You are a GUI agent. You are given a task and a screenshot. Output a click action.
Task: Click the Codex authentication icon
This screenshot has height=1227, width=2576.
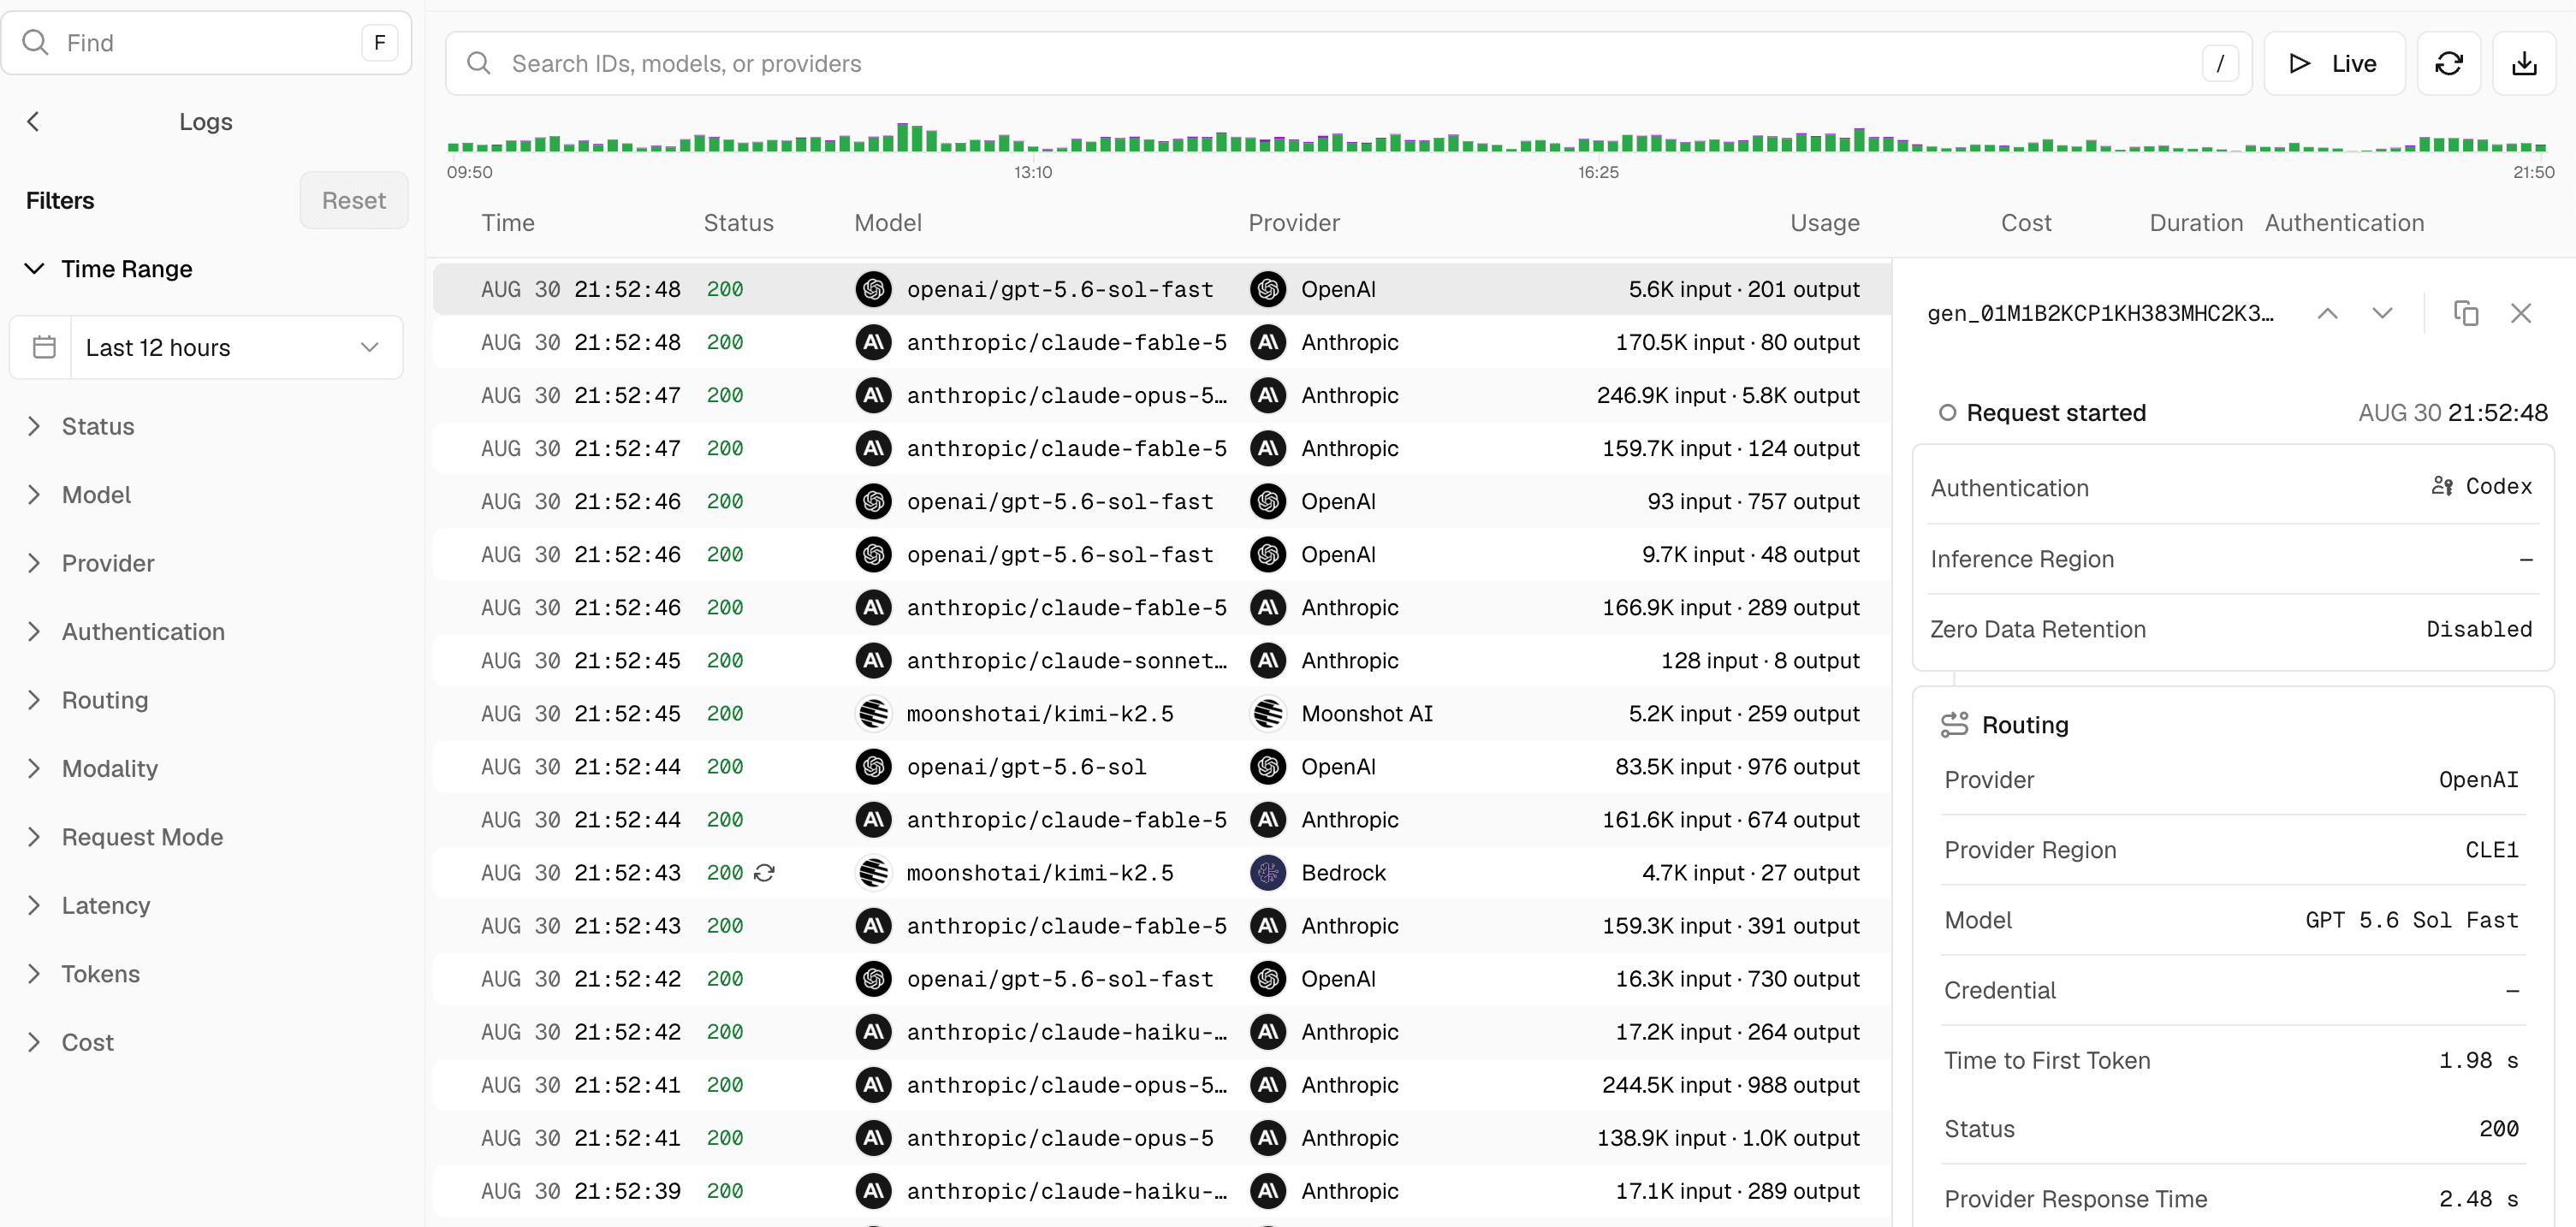point(2442,486)
